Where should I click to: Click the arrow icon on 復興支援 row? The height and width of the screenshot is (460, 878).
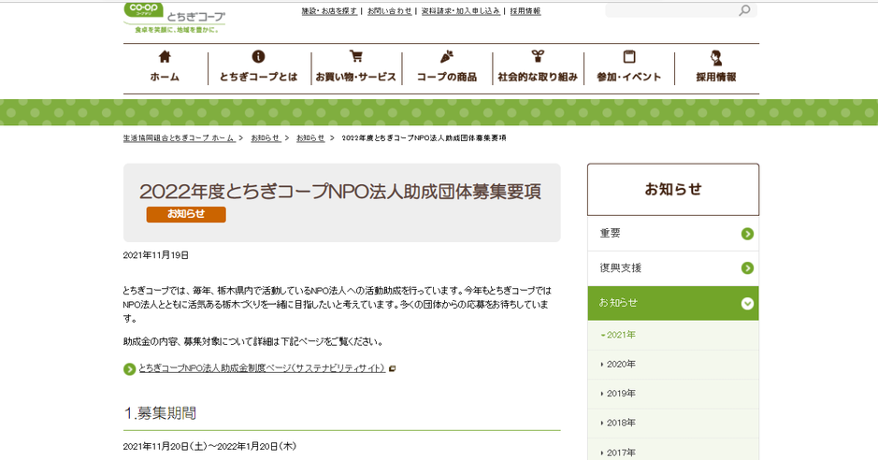pos(747,268)
